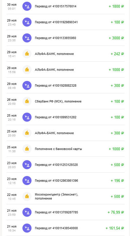The image size is (130, 236).
Task: Click the 26 ноя 20:50 date entry
Action: coord(11,101)
